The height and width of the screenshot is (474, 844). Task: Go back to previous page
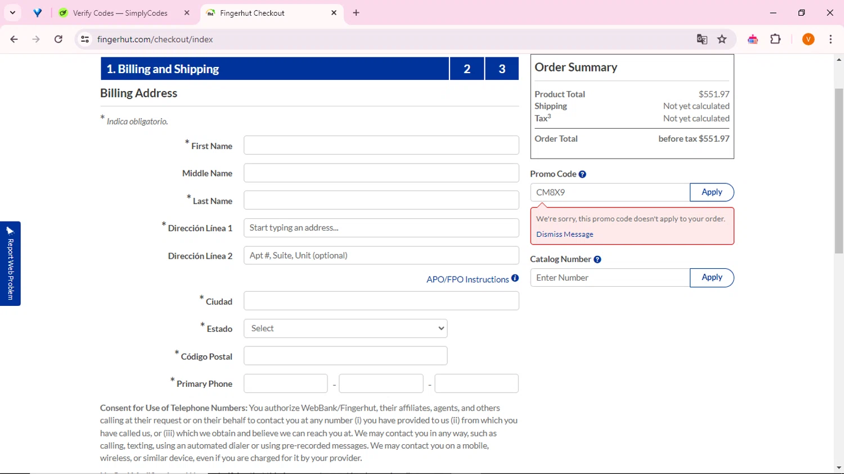pyautogui.click(x=14, y=39)
